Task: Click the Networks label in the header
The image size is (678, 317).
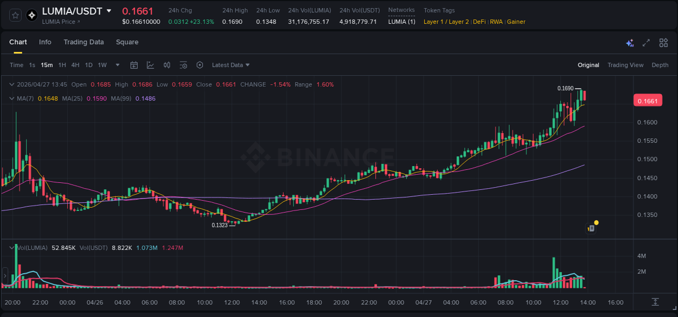Action: 401,10
